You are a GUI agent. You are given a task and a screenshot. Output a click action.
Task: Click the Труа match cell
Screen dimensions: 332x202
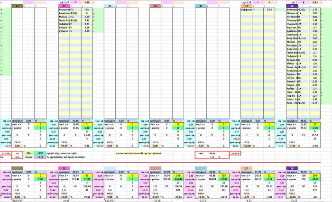tap(292, 103)
